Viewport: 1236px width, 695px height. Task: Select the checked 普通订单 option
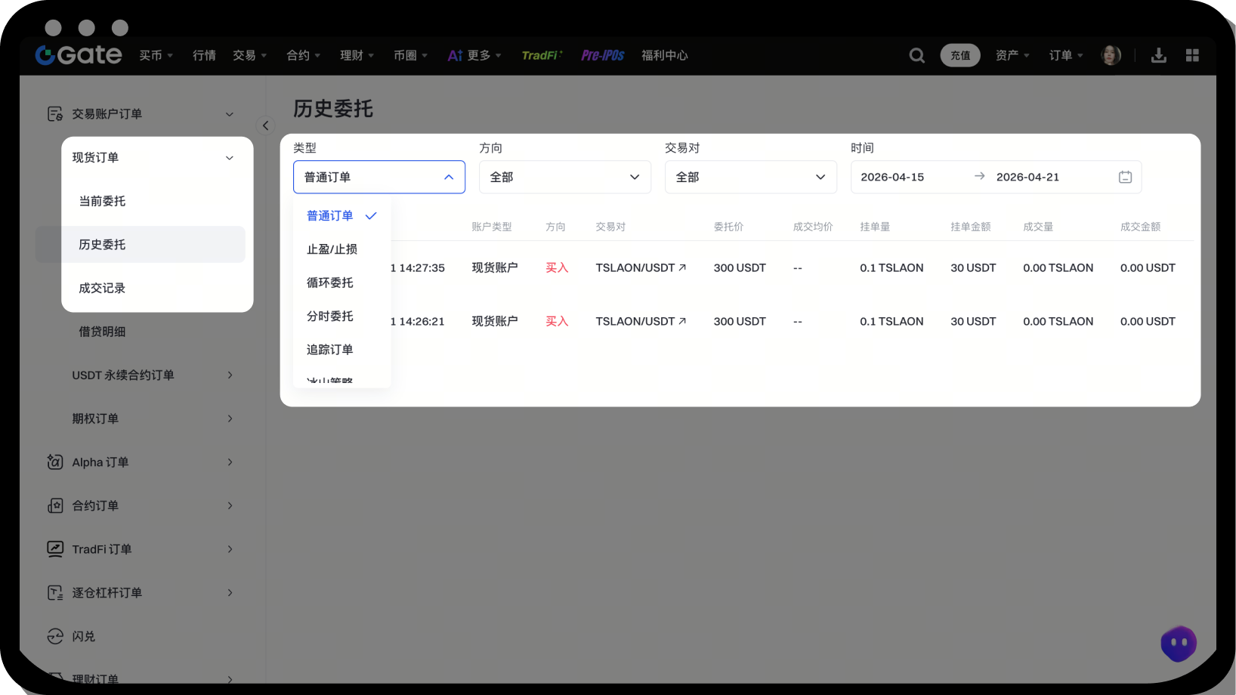pyautogui.click(x=330, y=216)
